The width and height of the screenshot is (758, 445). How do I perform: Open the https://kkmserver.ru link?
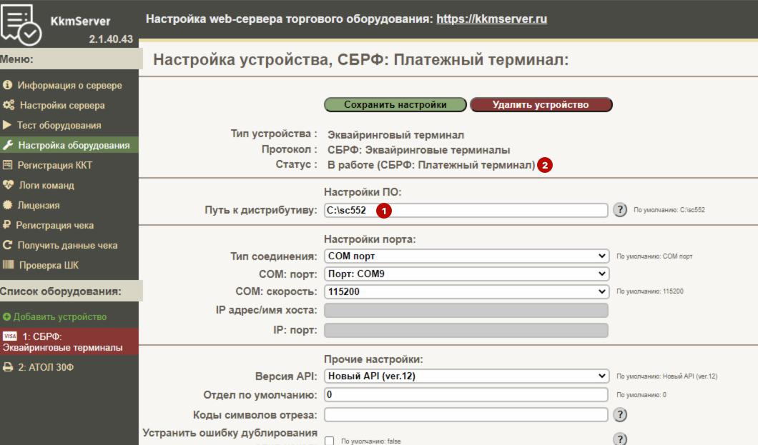coord(492,19)
